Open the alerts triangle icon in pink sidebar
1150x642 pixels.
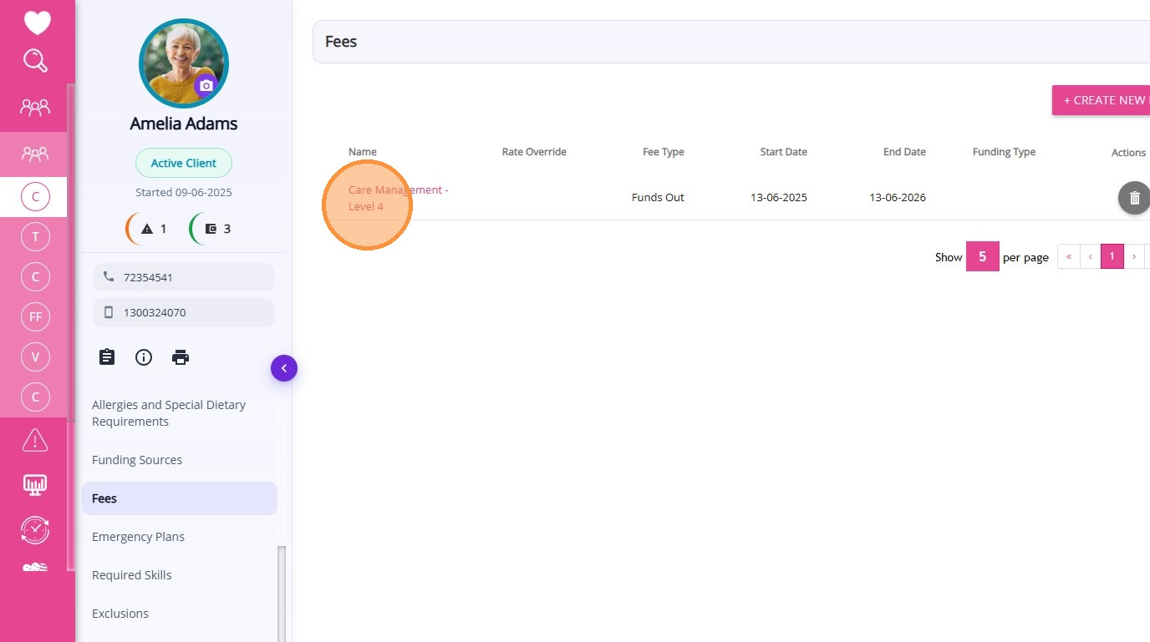[x=35, y=439]
